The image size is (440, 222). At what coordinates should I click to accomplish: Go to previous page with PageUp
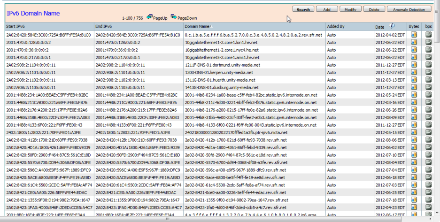(160, 18)
